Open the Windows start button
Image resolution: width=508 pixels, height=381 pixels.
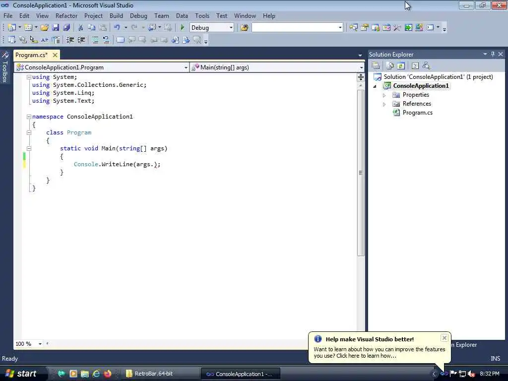pos(21,374)
